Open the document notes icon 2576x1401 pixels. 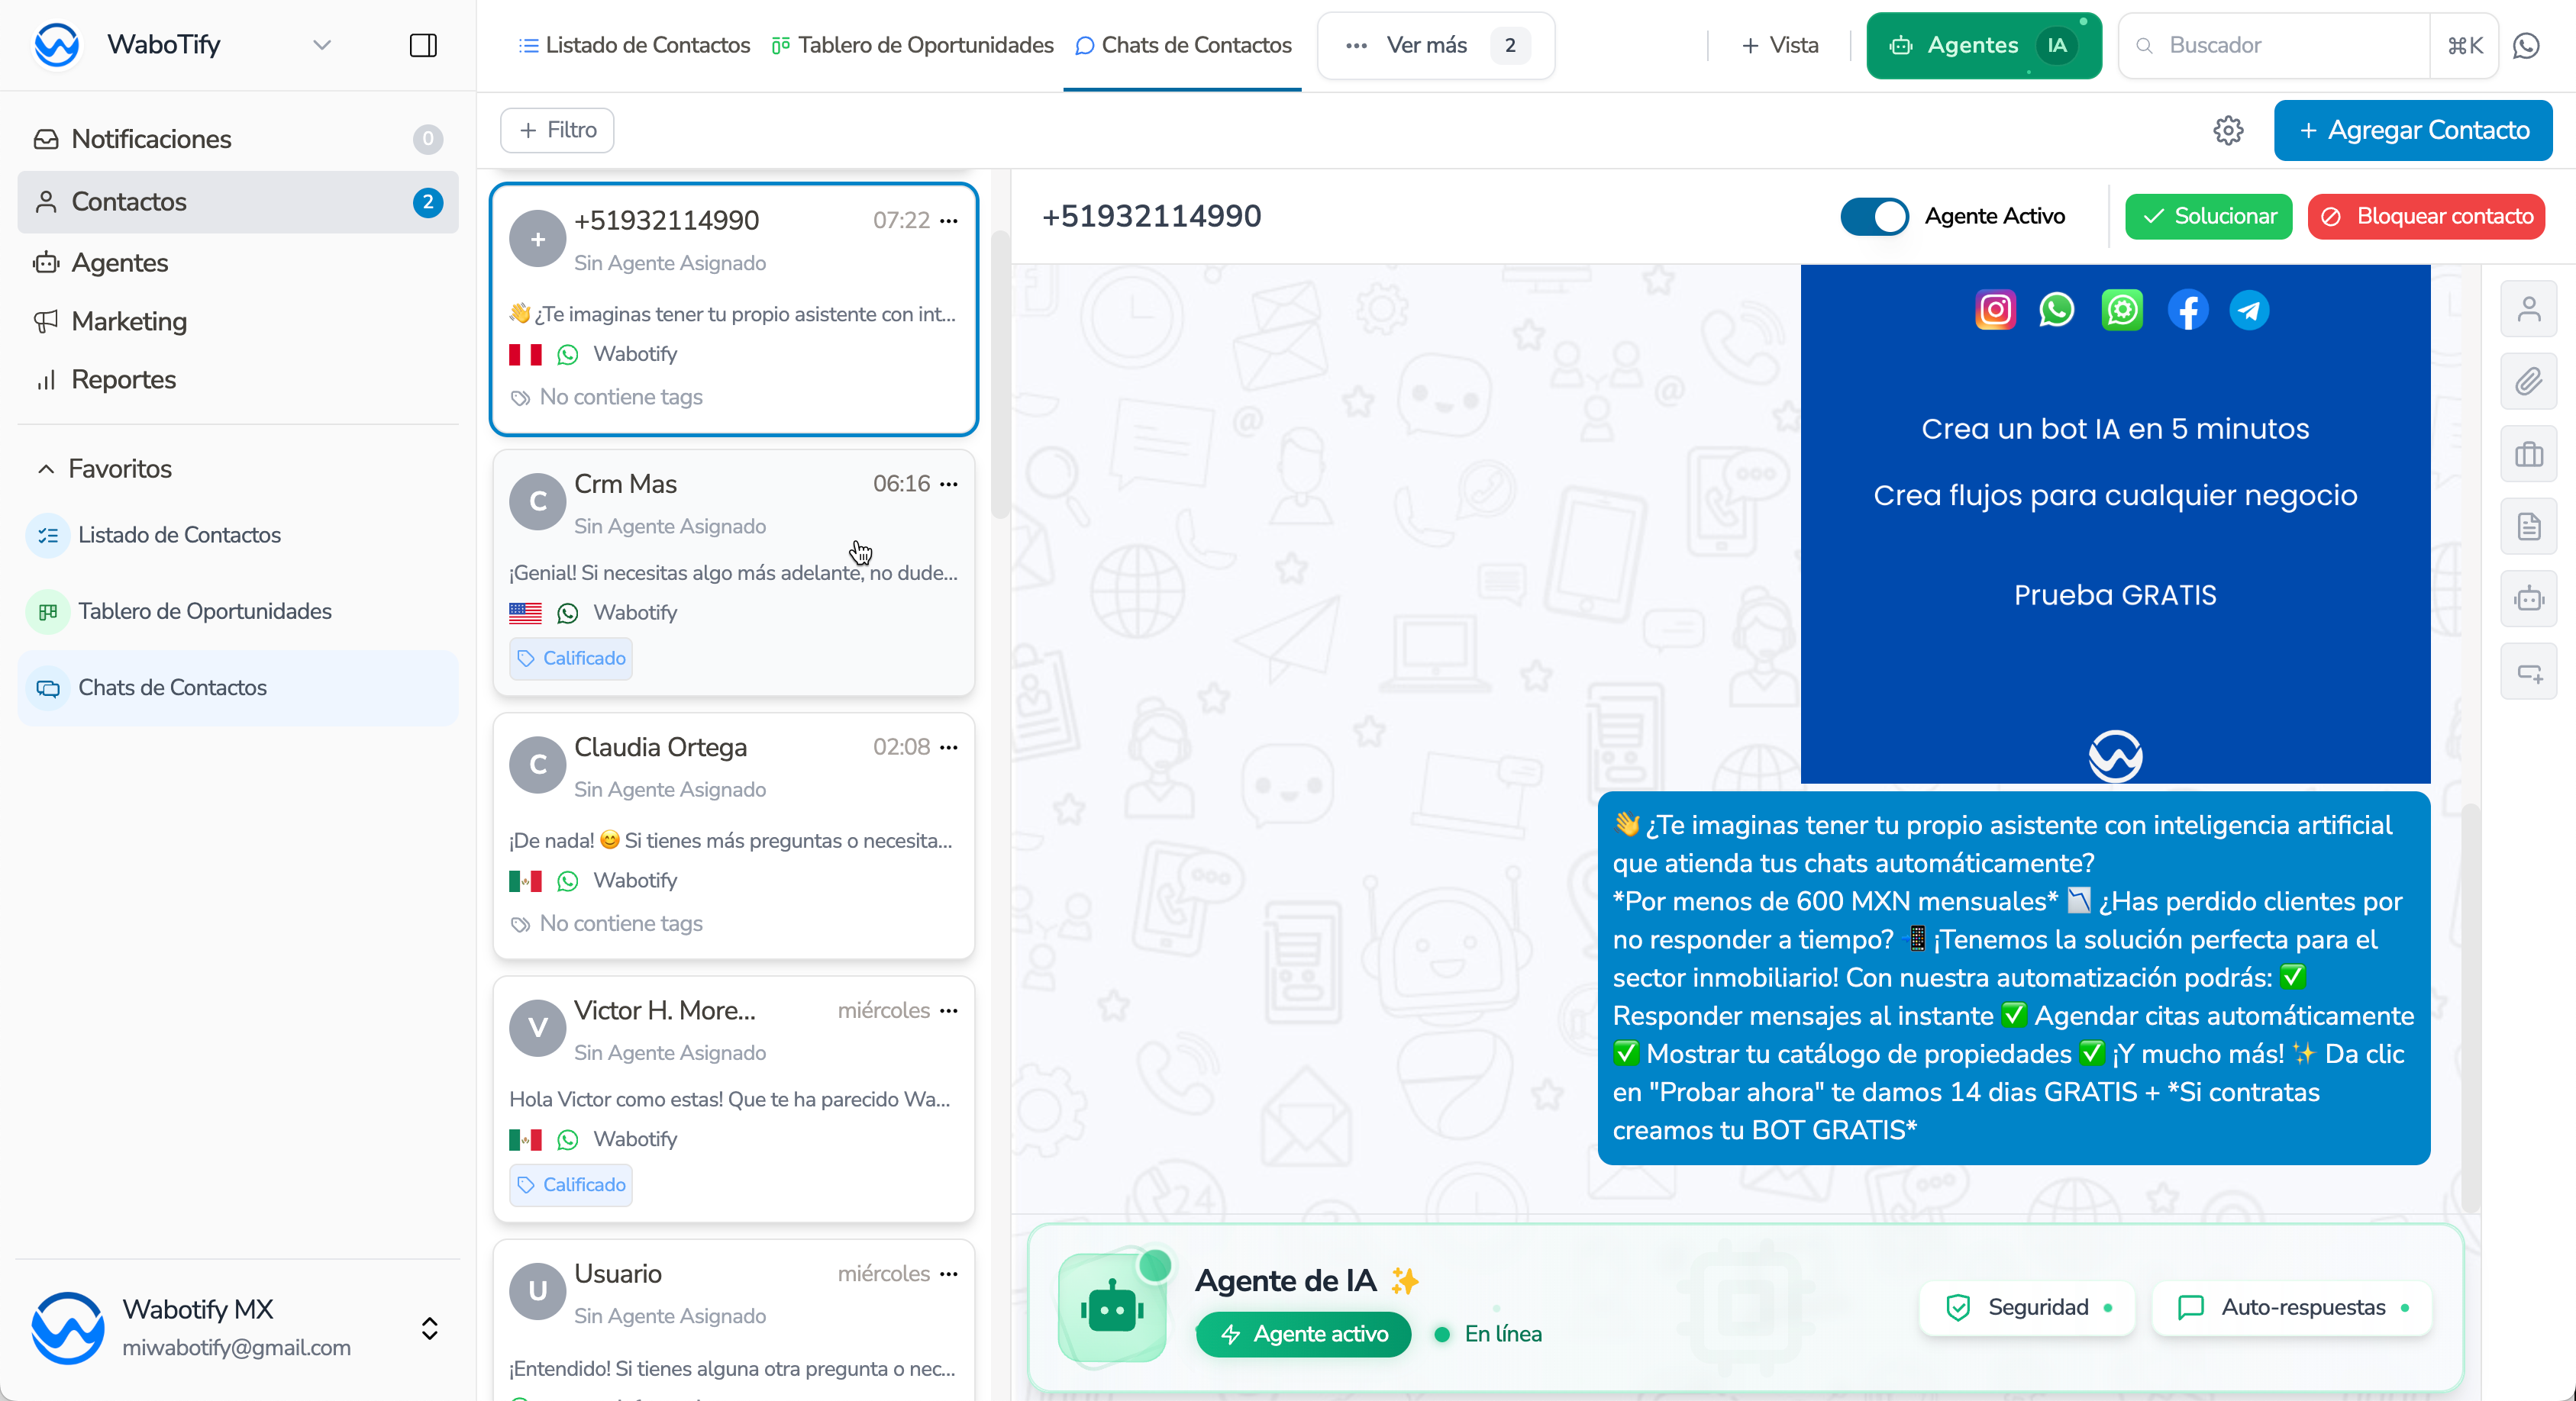pos(2529,527)
